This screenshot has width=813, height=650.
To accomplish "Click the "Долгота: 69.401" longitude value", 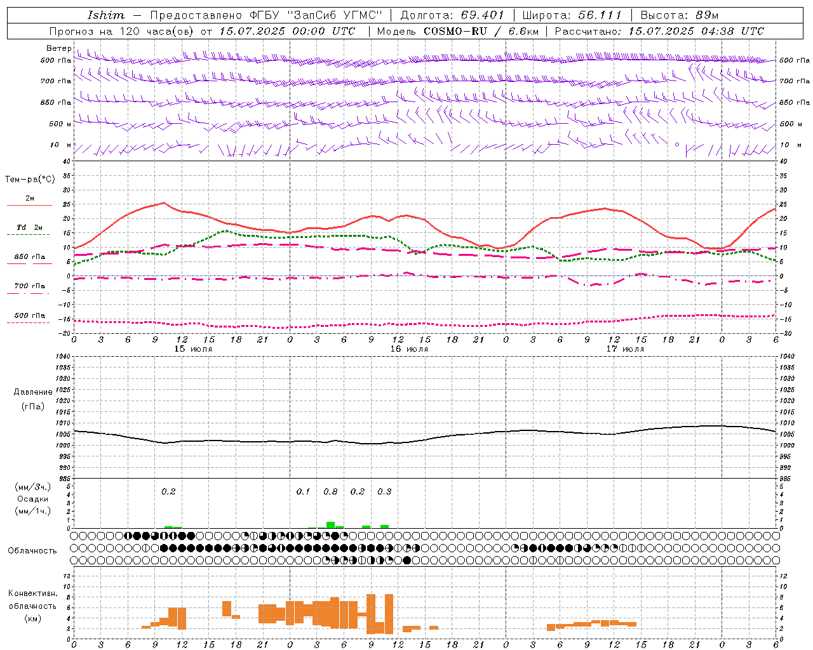I will click(452, 15).
